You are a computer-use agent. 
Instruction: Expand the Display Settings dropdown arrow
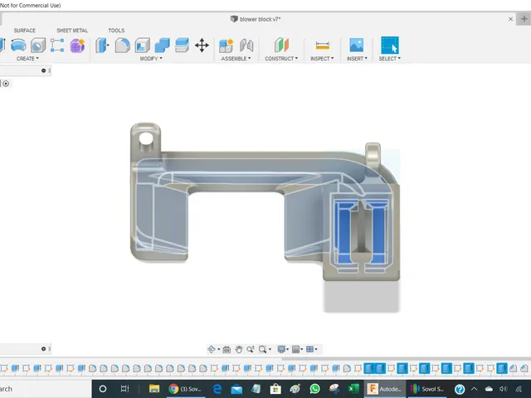coord(288,349)
